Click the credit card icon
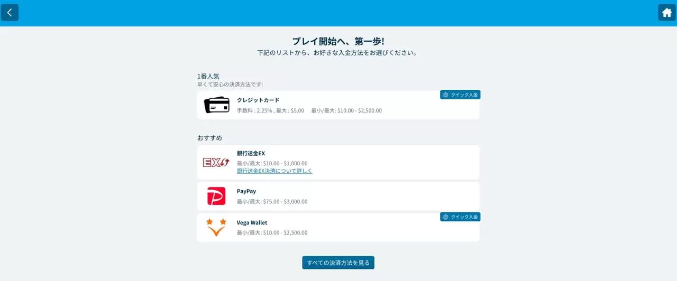677x281 pixels. [216, 105]
